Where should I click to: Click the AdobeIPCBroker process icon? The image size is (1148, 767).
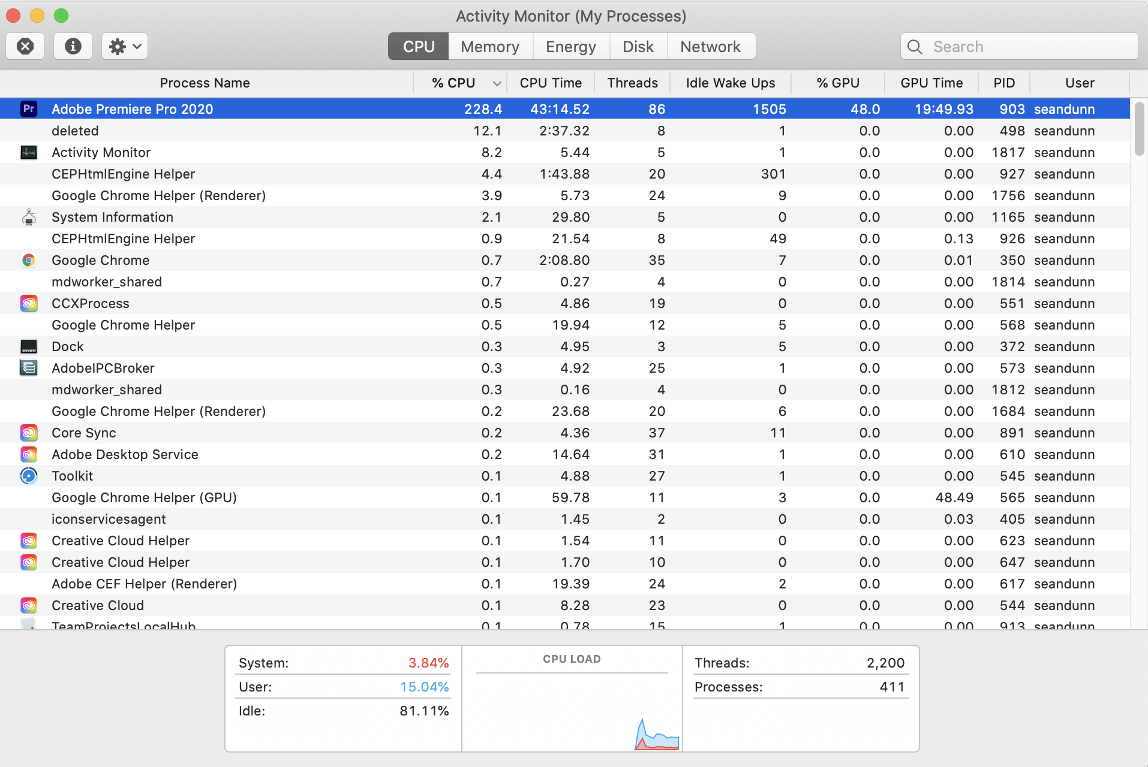point(29,368)
